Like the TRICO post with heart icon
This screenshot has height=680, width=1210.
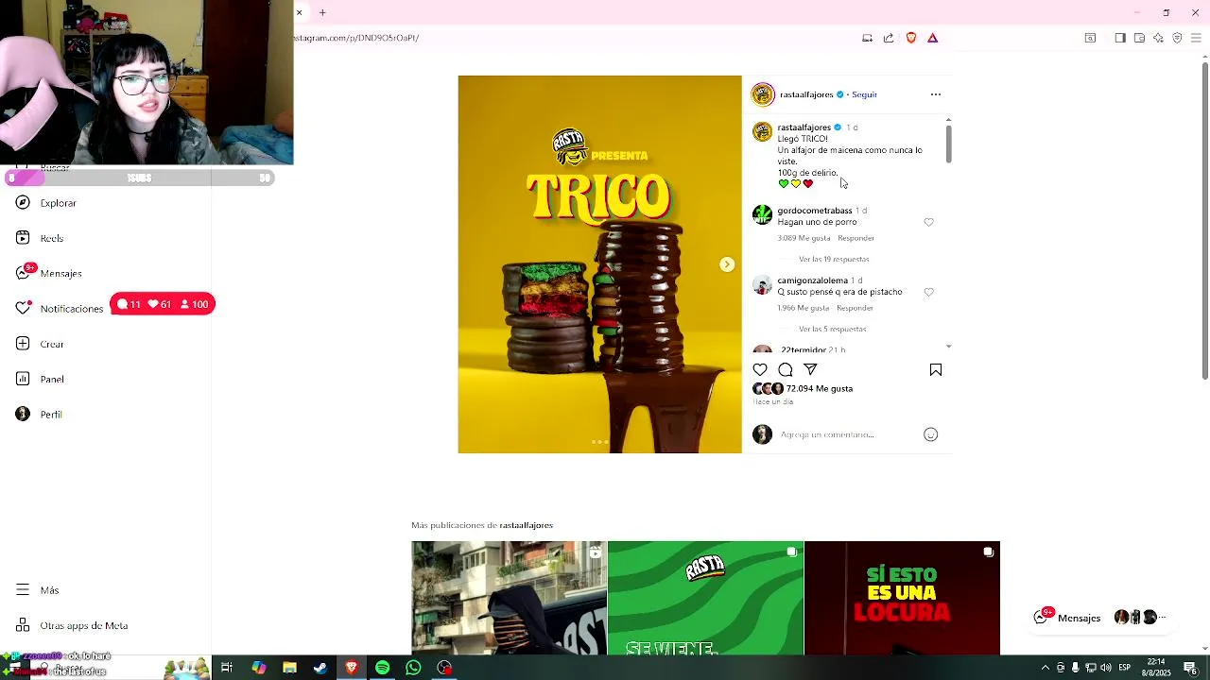coord(760,369)
